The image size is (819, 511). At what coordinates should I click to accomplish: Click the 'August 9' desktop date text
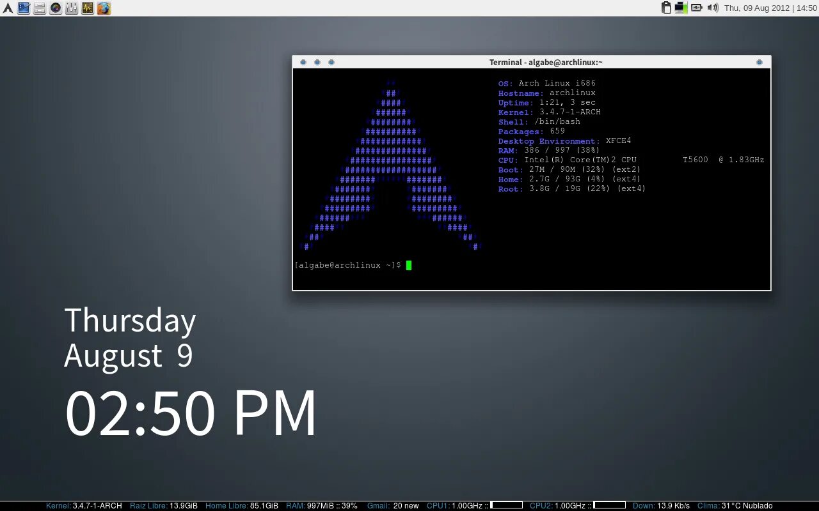[x=129, y=355]
